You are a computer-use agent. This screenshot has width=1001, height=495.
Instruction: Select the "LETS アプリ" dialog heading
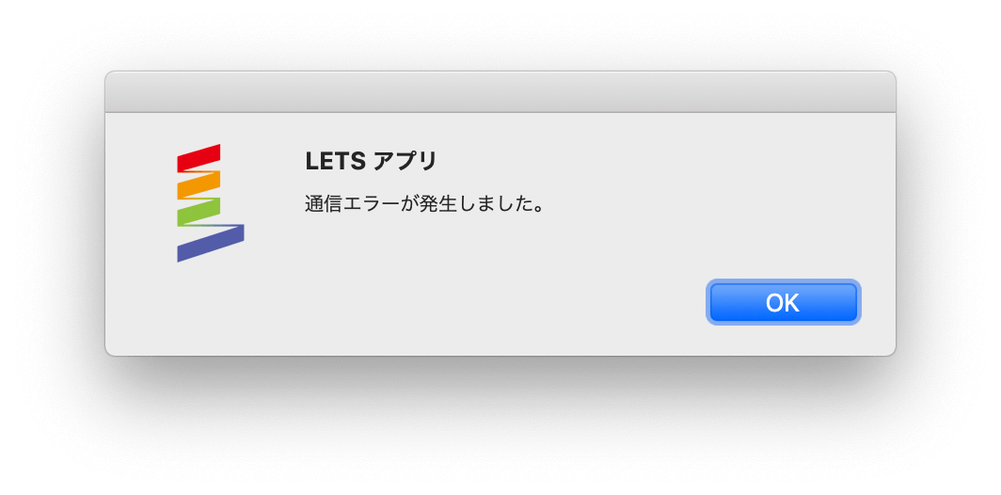(x=371, y=162)
